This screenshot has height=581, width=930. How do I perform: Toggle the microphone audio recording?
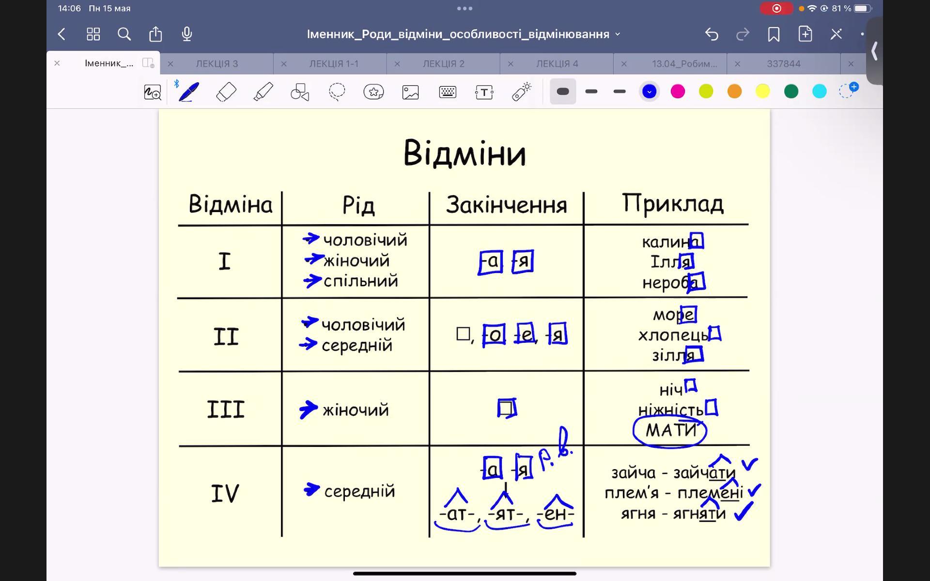pos(186,34)
